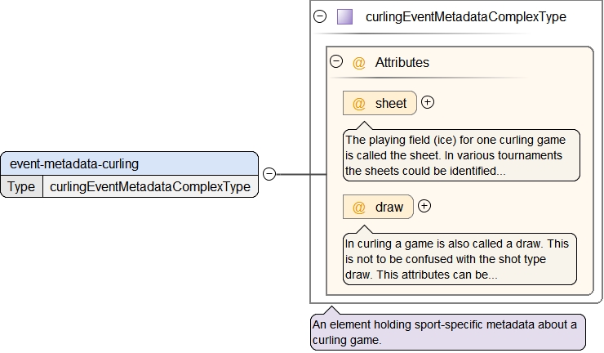Click the curlingEventMetadataComplexType heading text
The height and width of the screenshot is (353, 604).
point(465,17)
